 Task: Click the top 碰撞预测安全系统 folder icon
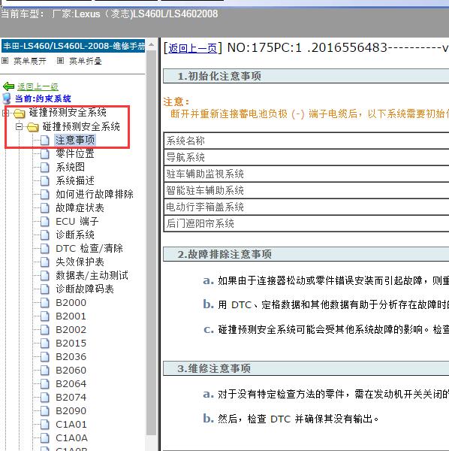click(20, 114)
